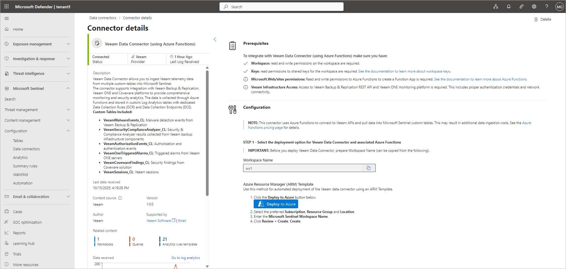This screenshot has width=566, height=269.
Task: Click the Trials gift icon
Action: (x=7, y=254)
